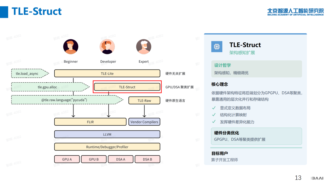Viewport: 328px width, 184px height.
Task: Click the 架构感知，精细调优 text
Action: pyautogui.click(x=231, y=73)
